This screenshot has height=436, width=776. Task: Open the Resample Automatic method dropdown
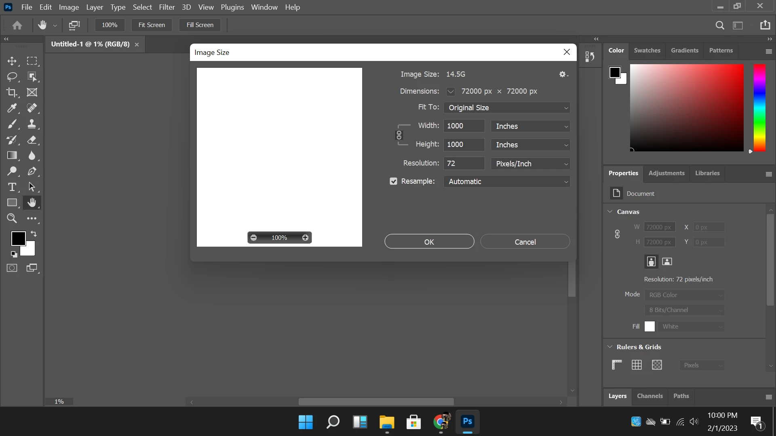506,182
